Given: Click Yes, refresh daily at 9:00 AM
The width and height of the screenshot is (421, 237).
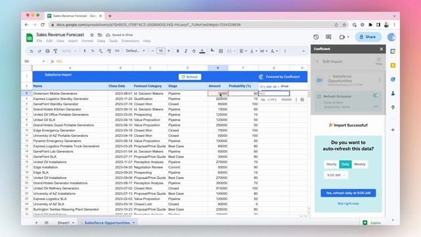Looking at the screenshot, I should click(x=348, y=193).
